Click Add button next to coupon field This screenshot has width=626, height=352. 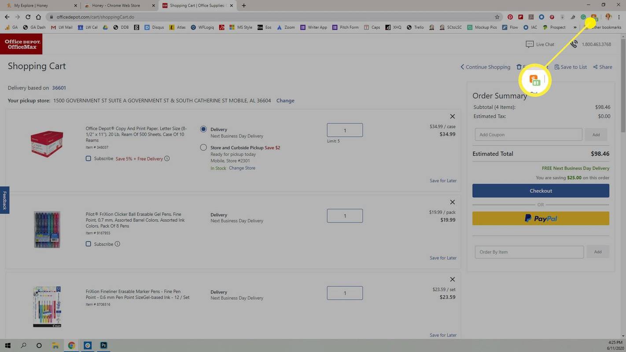[x=596, y=135]
